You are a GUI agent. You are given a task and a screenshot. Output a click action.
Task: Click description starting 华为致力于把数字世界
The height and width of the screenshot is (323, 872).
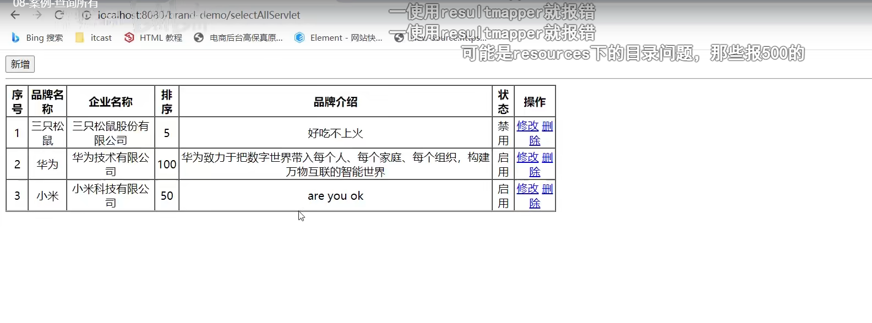pos(335,165)
